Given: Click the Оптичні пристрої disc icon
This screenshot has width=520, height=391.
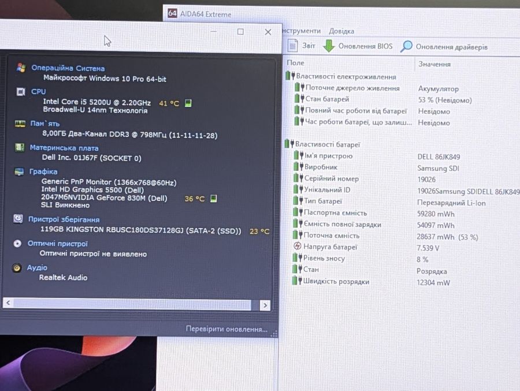Looking at the screenshot, I should (x=17, y=244).
